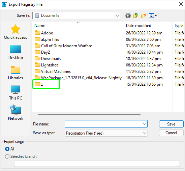Expand the Save as type dropdown
This screenshot has height=171, width=185.
106,133
